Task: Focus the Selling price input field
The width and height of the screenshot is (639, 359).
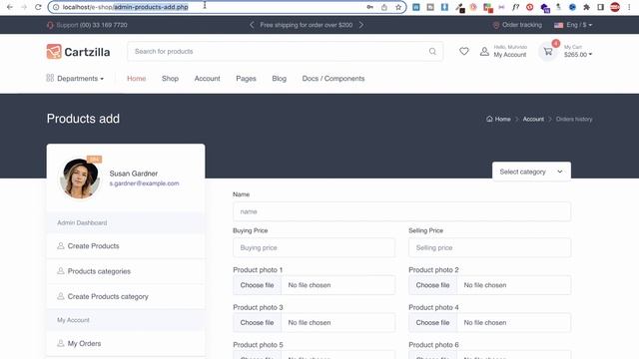Action: [x=490, y=247]
